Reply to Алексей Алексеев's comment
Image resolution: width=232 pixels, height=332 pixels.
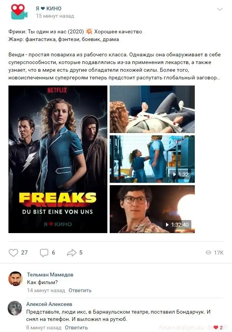pos(76,327)
